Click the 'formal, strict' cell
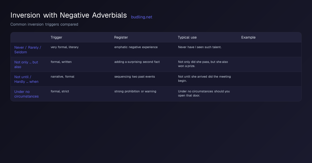The height and width of the screenshot is (163, 312). (60, 91)
